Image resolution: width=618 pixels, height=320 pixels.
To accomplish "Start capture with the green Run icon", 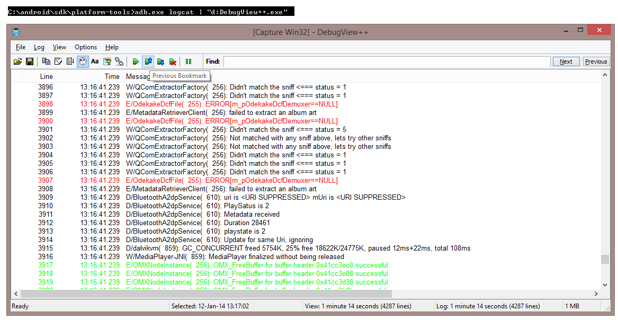I will point(136,61).
